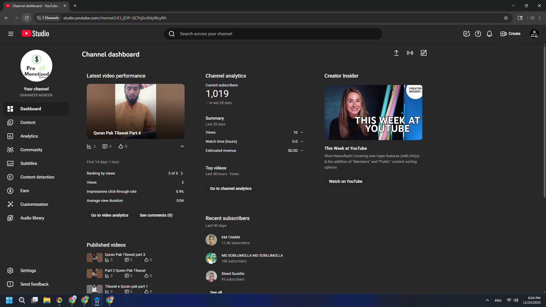
Task: Open File Explorer from the taskbar
Action: coord(47,300)
